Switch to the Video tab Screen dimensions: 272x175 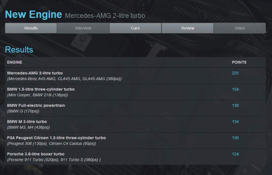[240, 28]
